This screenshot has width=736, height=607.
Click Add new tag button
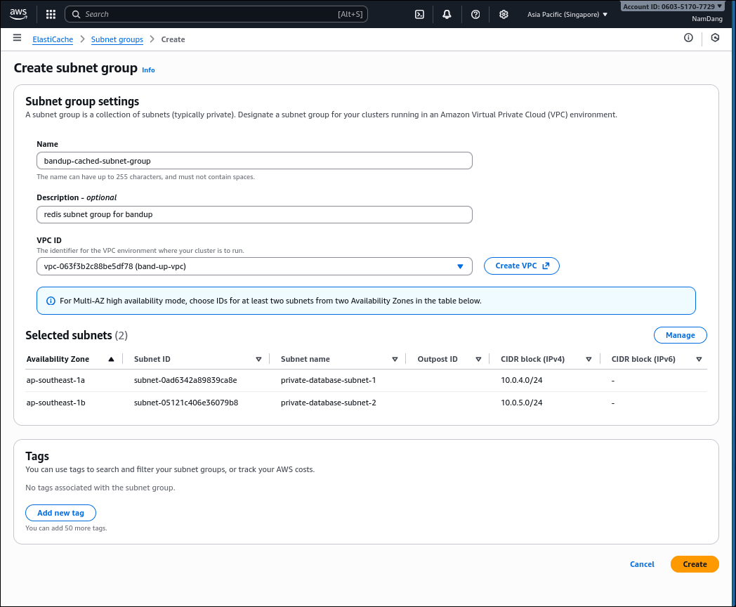(x=60, y=513)
